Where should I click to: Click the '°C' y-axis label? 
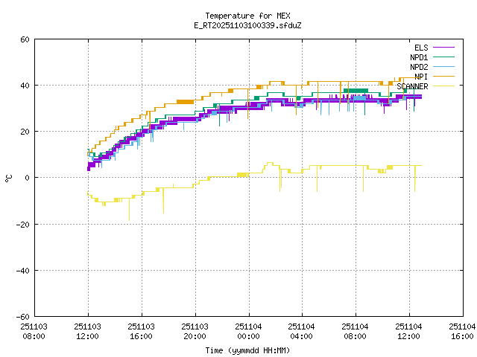point(8,178)
